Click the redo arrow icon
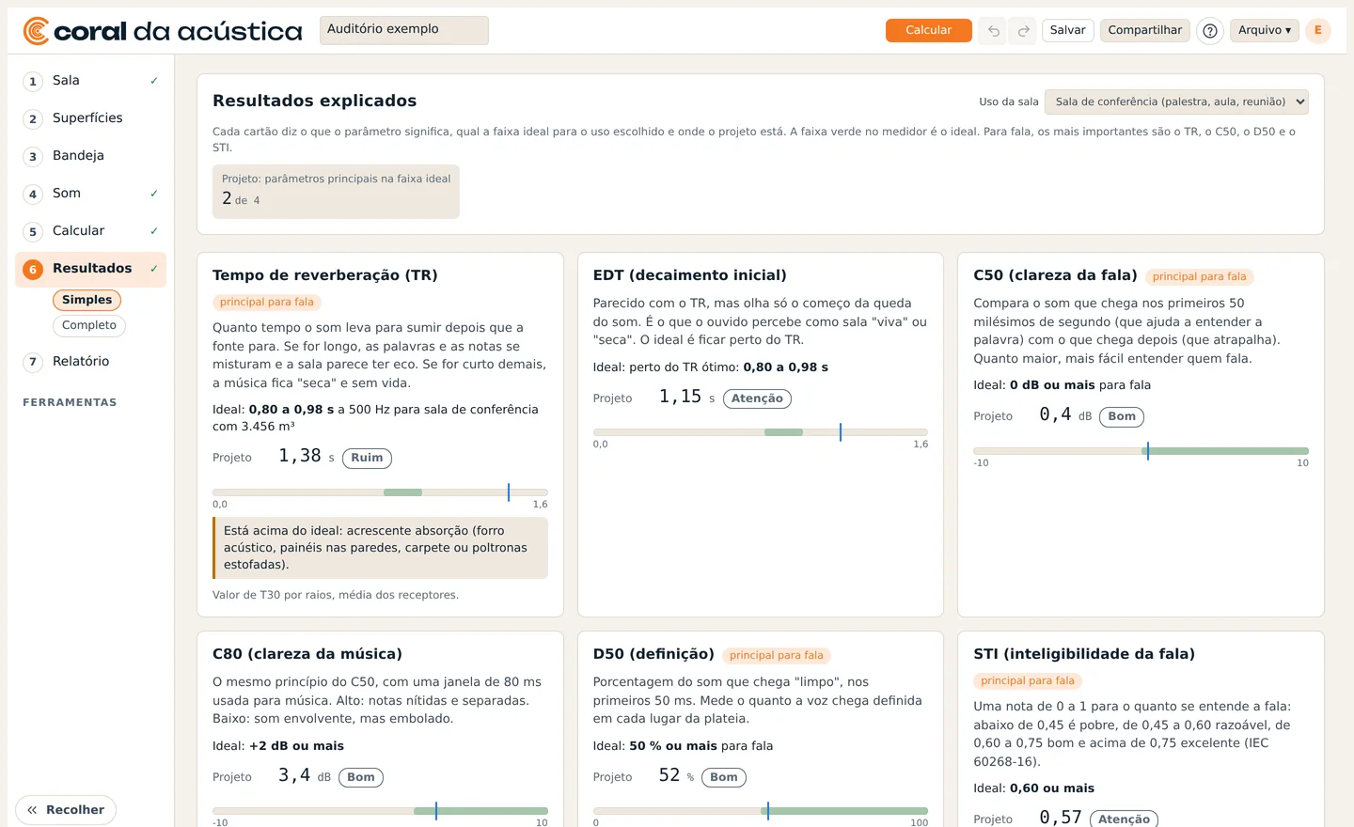The image size is (1354, 827). (x=1023, y=31)
